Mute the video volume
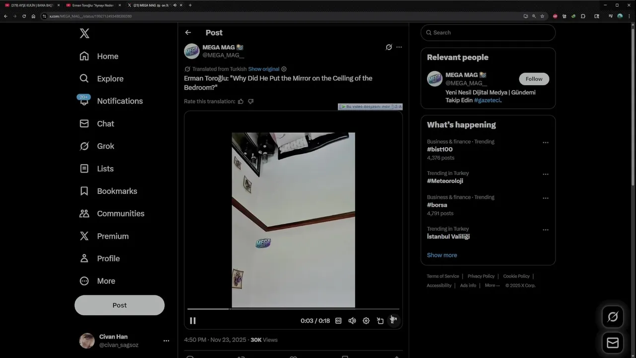The image size is (636, 358). click(x=352, y=321)
